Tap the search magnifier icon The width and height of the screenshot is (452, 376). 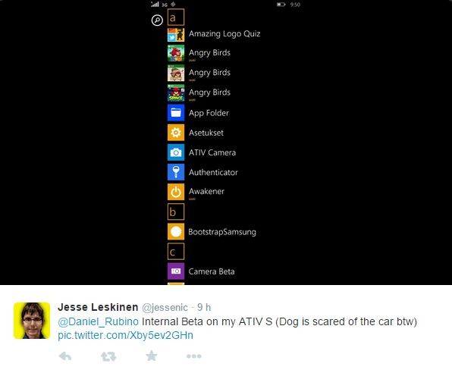[157, 20]
